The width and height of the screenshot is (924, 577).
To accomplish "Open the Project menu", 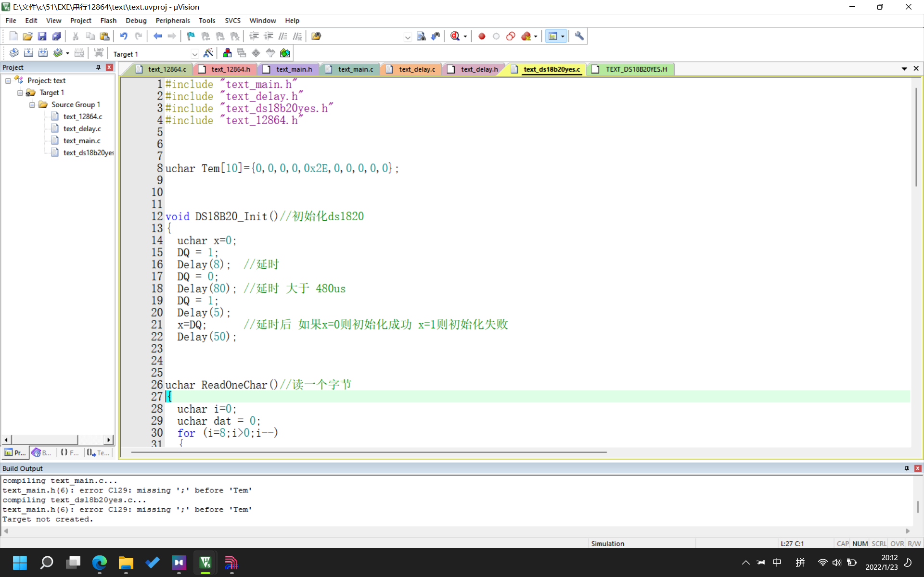I will (80, 21).
